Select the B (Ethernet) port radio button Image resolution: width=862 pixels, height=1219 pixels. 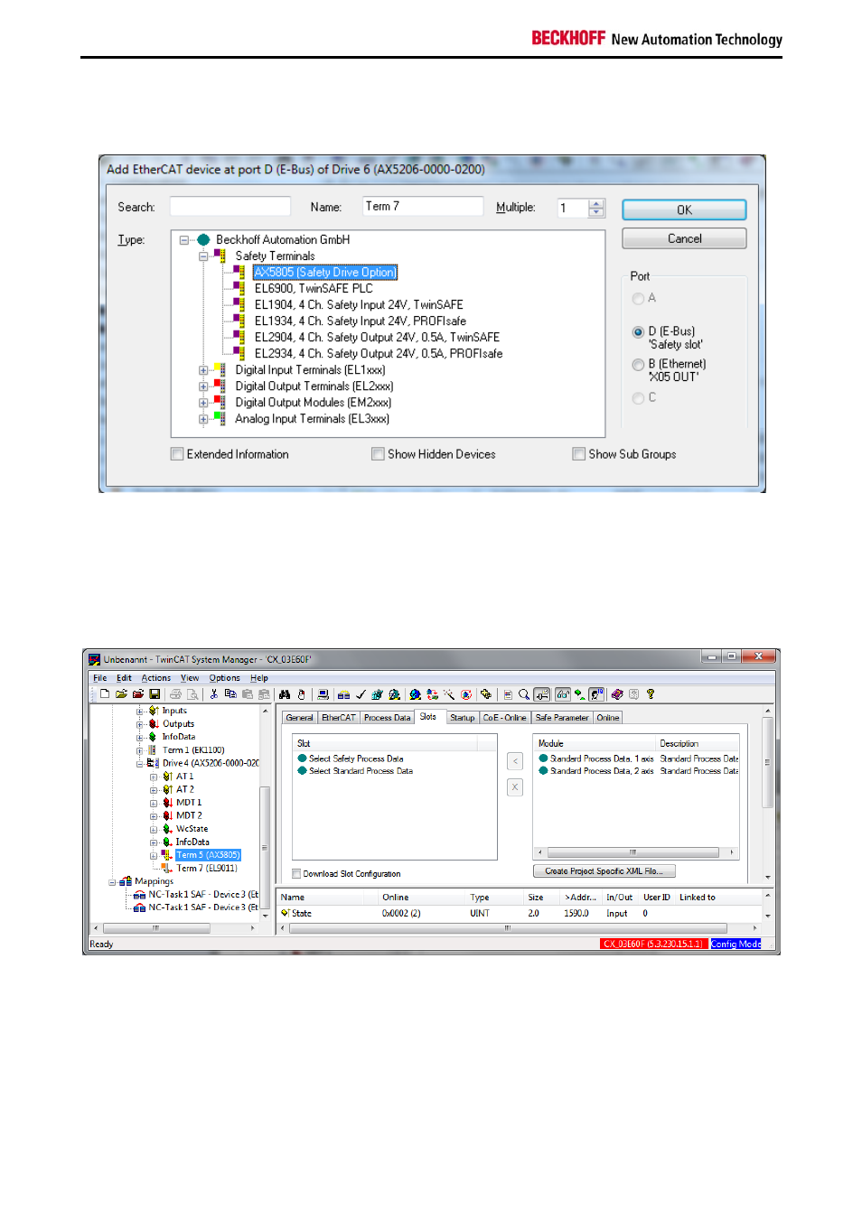pos(638,365)
